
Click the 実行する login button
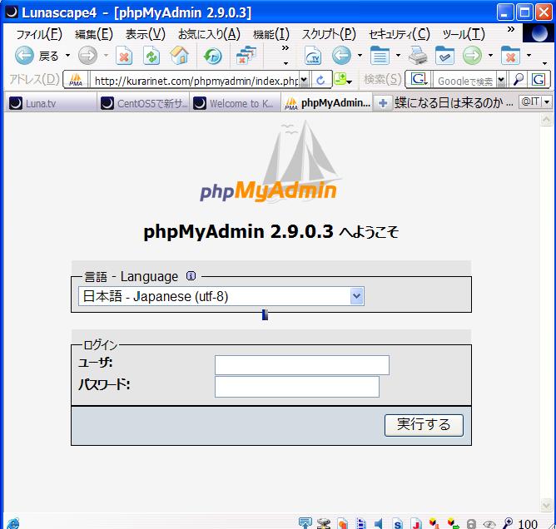(424, 425)
